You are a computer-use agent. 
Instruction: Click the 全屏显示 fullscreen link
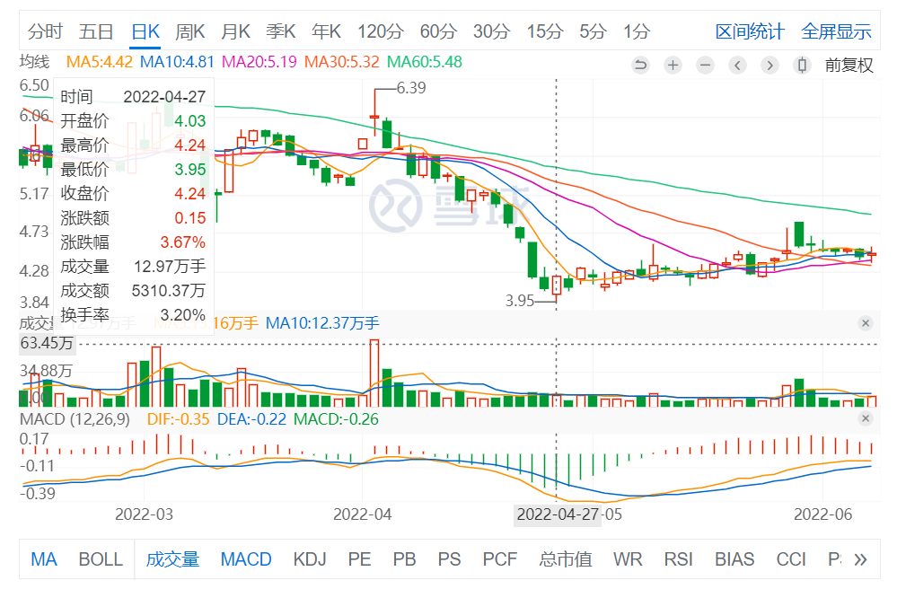tap(836, 31)
